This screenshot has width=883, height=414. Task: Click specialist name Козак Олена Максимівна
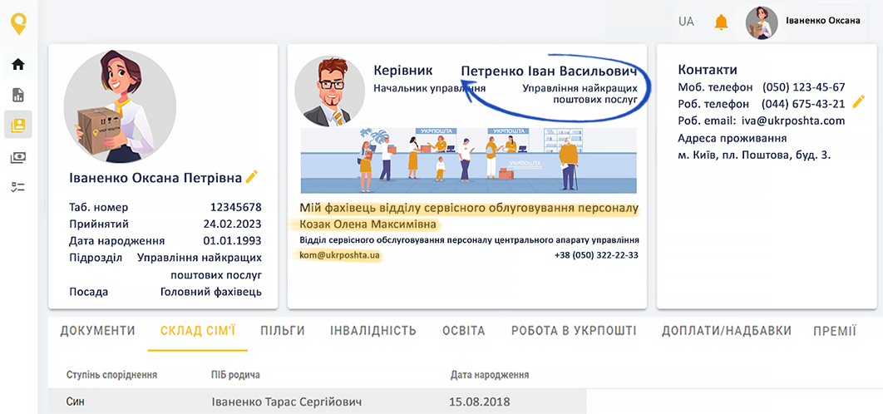[x=368, y=224]
